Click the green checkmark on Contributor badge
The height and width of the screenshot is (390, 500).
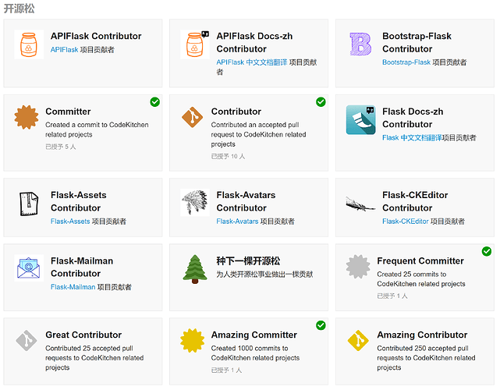[x=321, y=101]
